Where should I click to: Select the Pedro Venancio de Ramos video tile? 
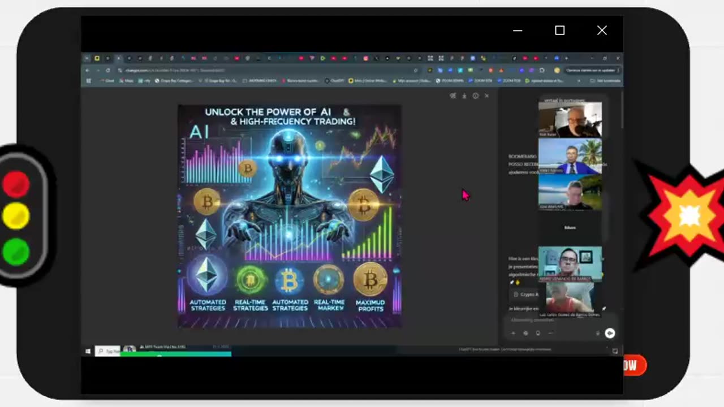[x=570, y=264]
